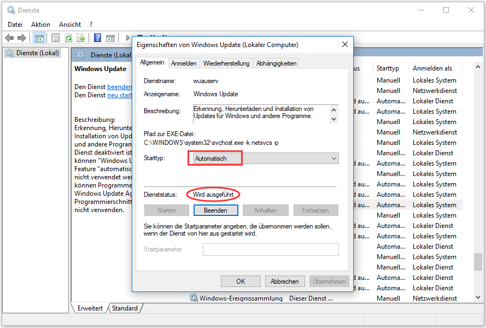This screenshot has width=486, height=328.
Task: Click the Beschreibung text in the dialog
Action: point(254,113)
